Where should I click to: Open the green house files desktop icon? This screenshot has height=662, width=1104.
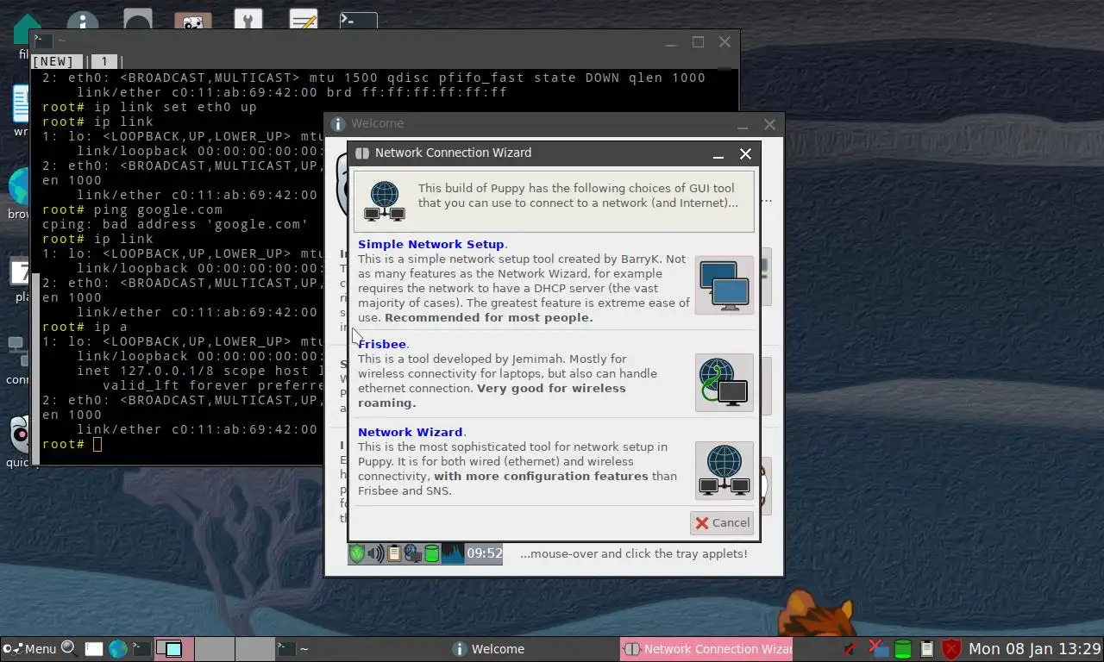tap(23, 31)
